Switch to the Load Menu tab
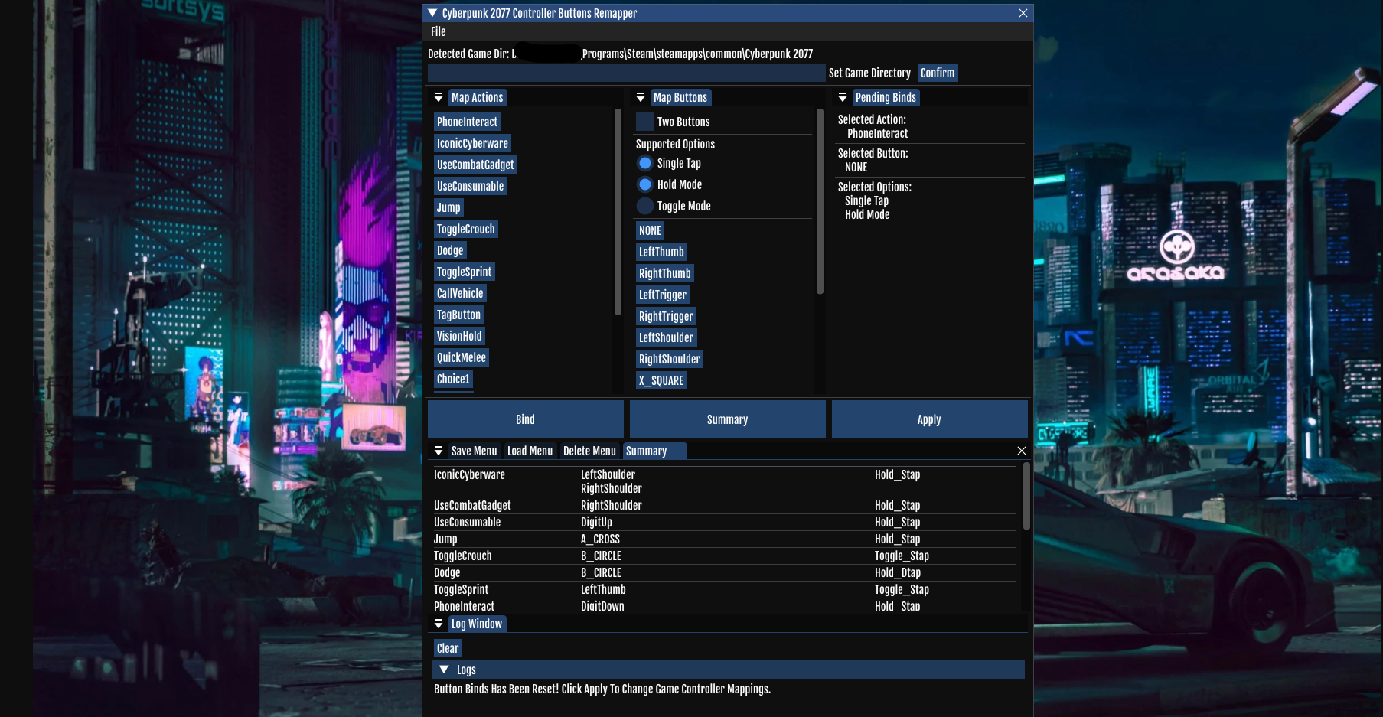The image size is (1383, 717). pyautogui.click(x=530, y=451)
